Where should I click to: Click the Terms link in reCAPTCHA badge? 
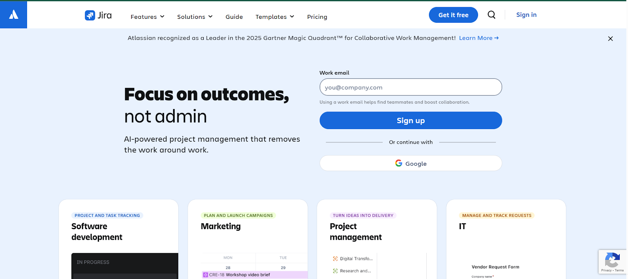click(x=619, y=270)
